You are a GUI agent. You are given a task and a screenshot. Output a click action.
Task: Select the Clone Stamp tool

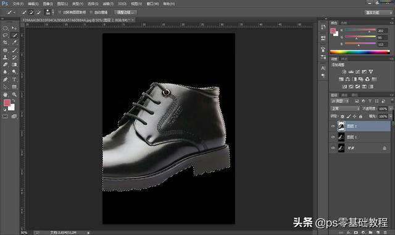(5, 57)
